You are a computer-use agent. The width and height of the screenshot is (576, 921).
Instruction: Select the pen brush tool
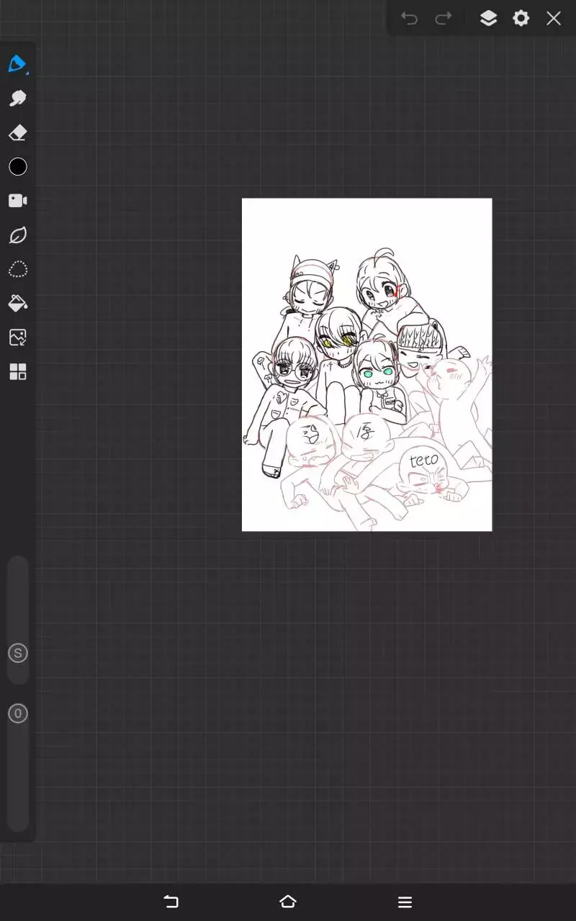(x=17, y=64)
